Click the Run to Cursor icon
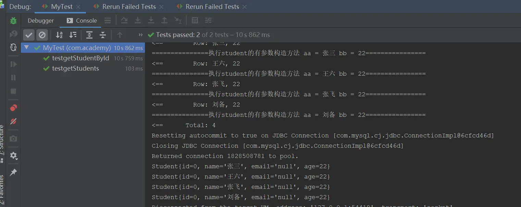The image size is (521, 207). pyautogui.click(x=178, y=21)
